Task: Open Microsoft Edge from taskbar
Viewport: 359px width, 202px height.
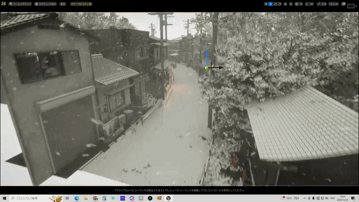Action: (x=77, y=198)
